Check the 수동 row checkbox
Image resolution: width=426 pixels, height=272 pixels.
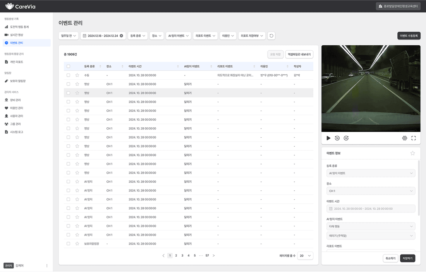pos(68,75)
